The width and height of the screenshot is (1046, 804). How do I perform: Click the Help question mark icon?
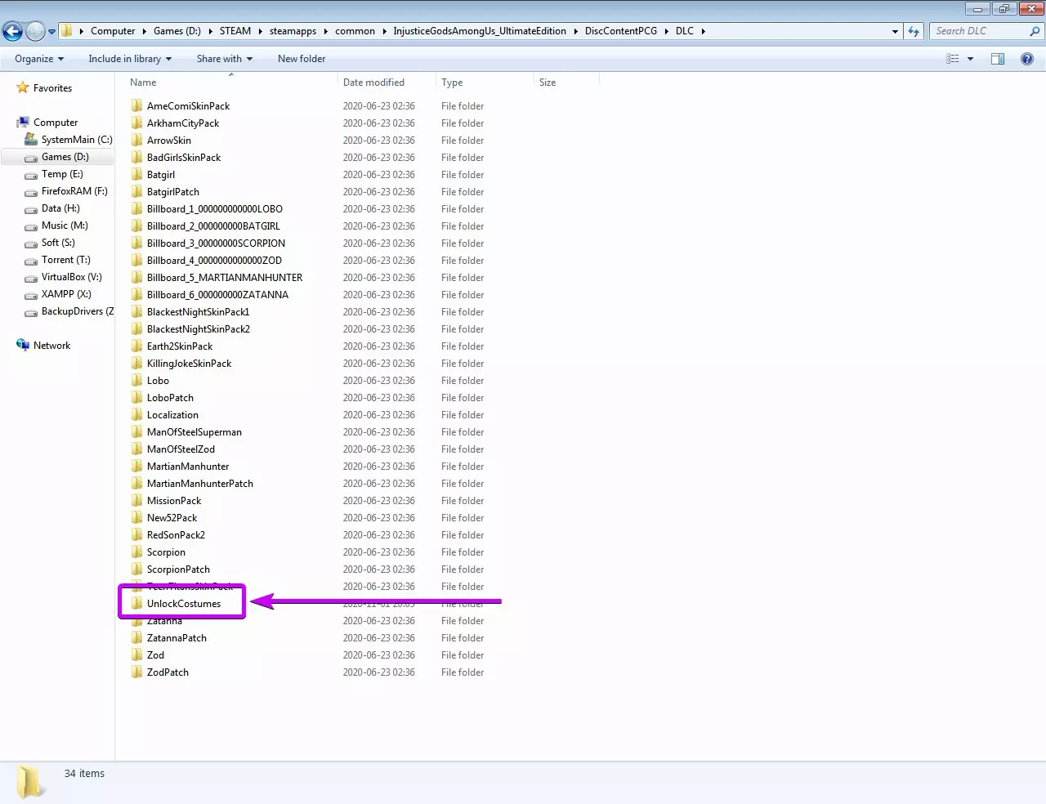pyautogui.click(x=1027, y=59)
